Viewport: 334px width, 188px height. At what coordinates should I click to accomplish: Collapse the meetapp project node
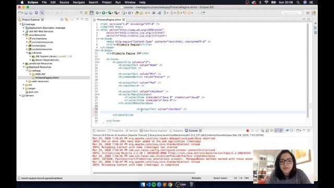(20, 25)
